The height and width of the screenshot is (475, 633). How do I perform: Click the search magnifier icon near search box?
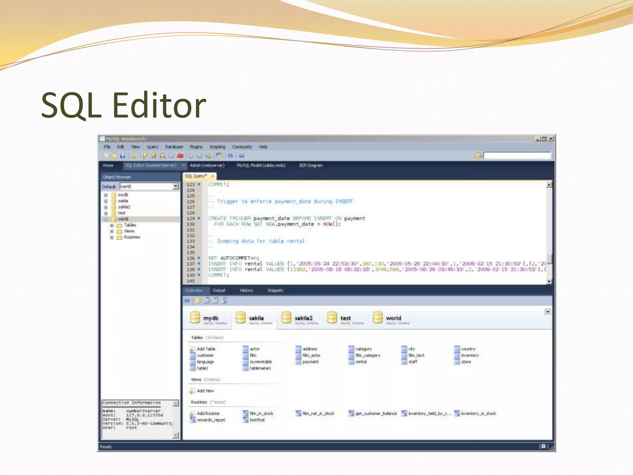[478, 156]
